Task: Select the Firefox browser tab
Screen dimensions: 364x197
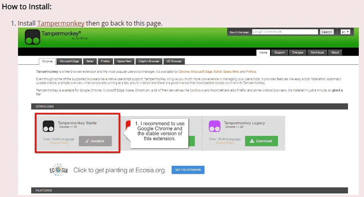Action: click(105, 61)
